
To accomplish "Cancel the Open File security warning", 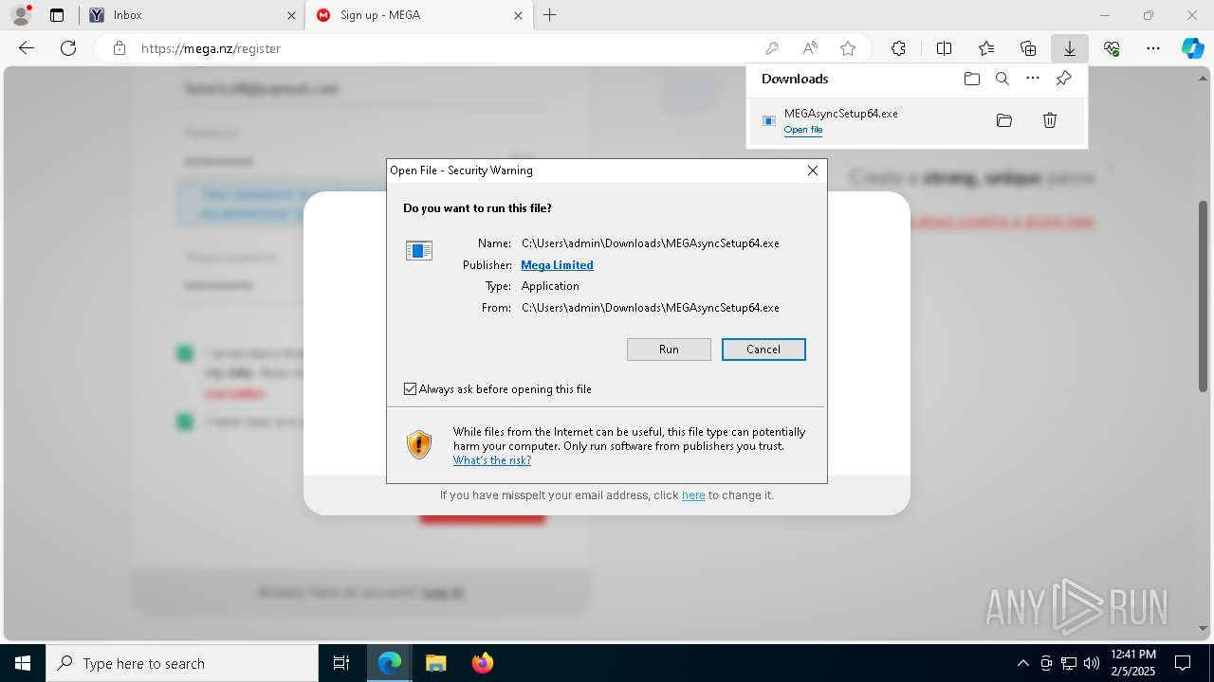I will 763,350.
